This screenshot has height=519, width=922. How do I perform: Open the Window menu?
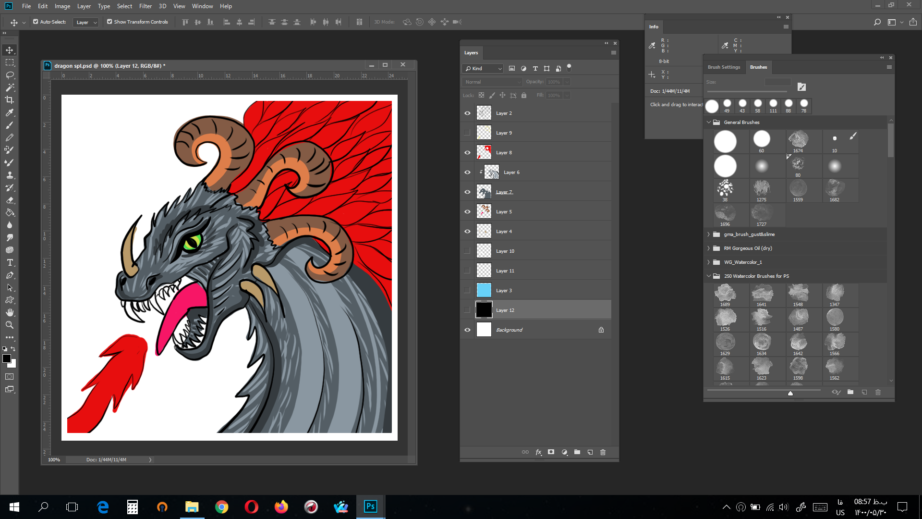tap(202, 6)
